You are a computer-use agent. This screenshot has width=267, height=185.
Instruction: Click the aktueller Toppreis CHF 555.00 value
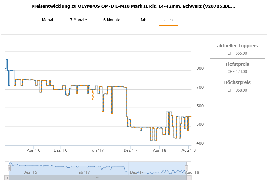(237, 53)
